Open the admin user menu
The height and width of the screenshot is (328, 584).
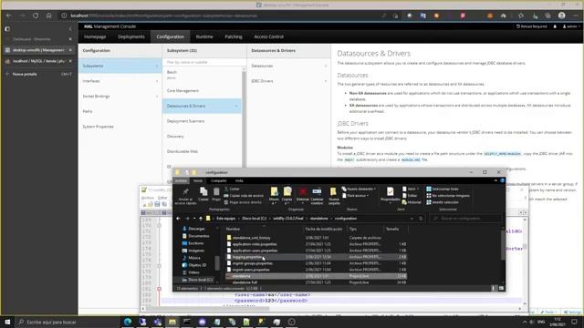click(571, 26)
